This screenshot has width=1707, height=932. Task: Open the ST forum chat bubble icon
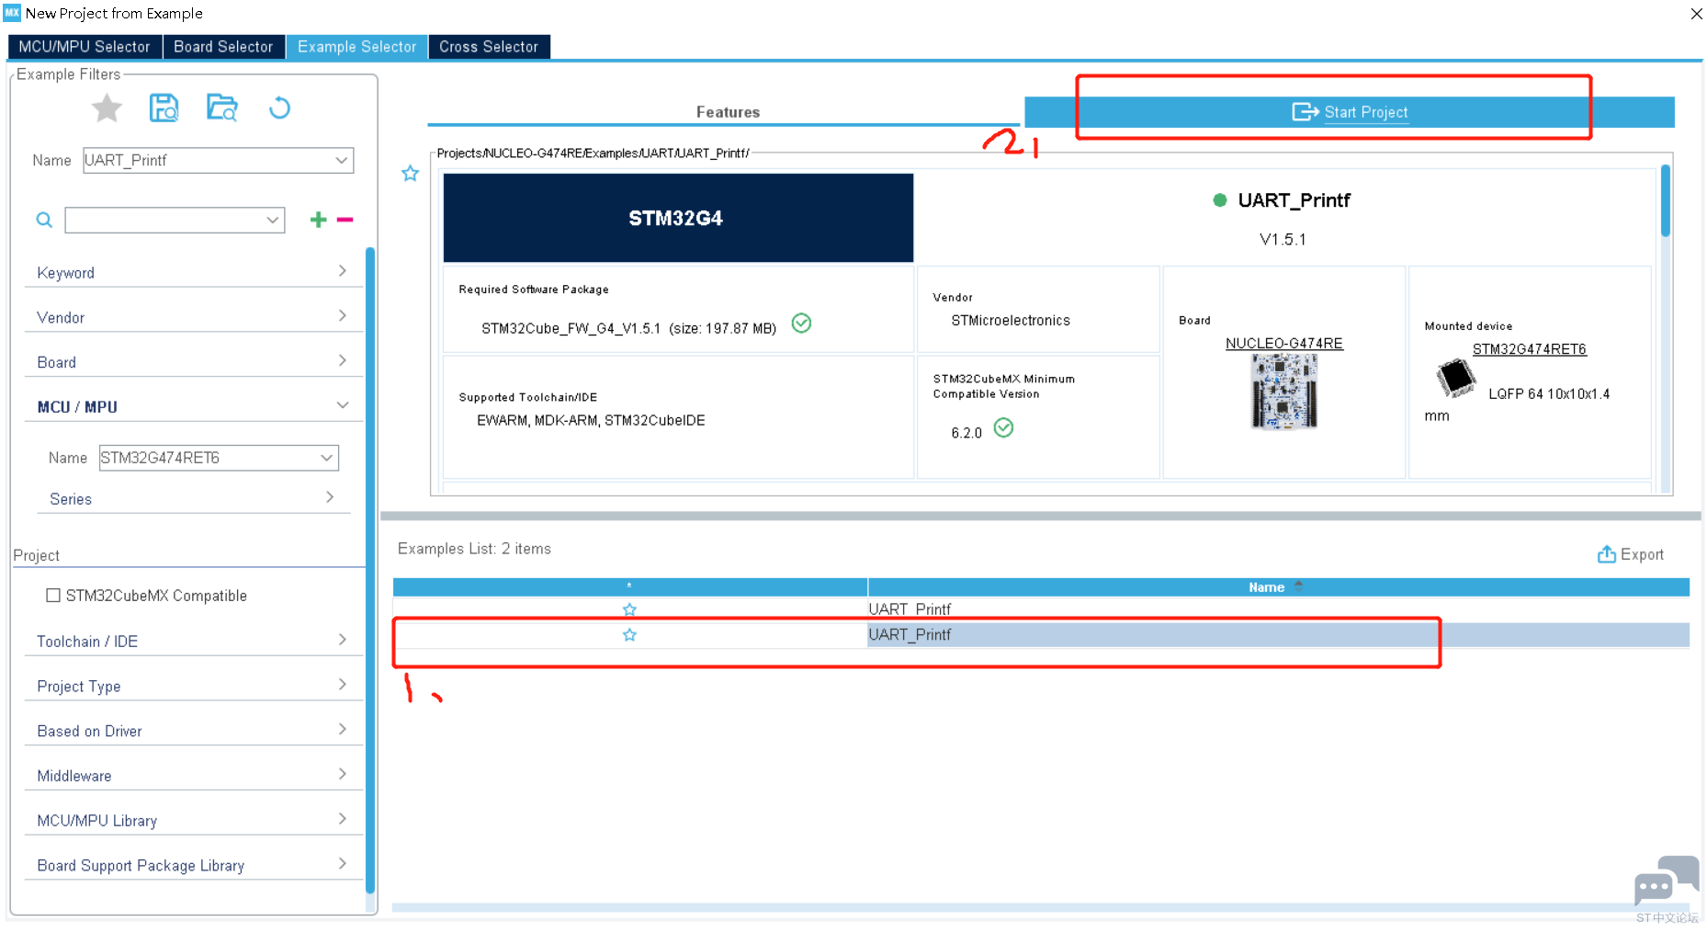click(x=1667, y=881)
